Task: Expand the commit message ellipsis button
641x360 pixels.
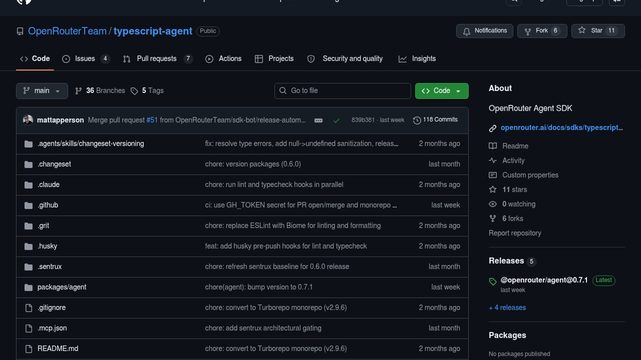Action: coord(318,120)
